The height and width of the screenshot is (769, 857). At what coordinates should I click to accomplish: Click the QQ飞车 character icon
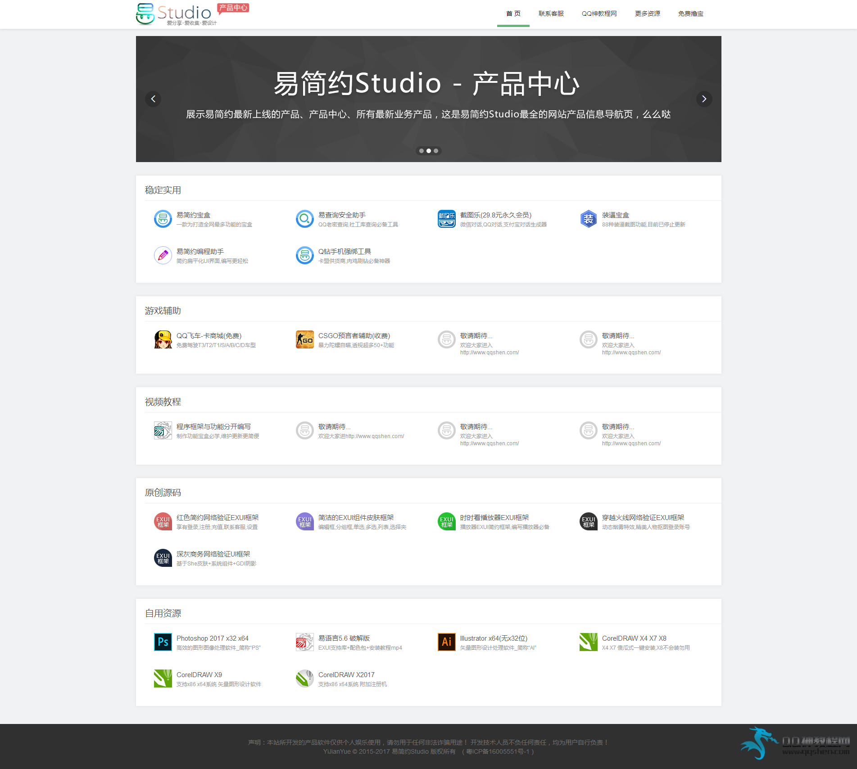click(163, 340)
